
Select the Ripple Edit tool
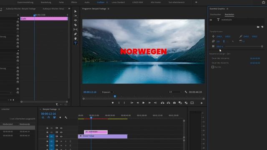tap(76, 20)
